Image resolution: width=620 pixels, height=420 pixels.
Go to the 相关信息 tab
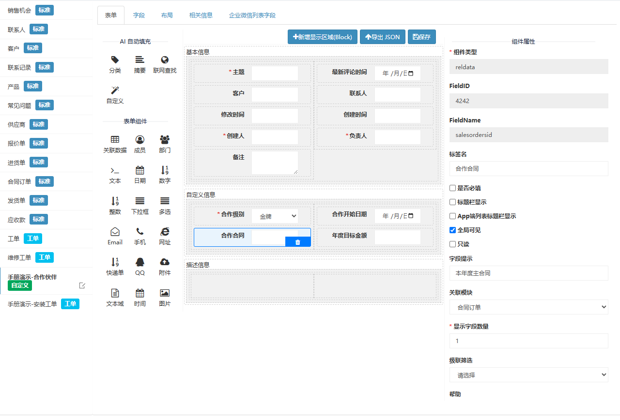tap(201, 15)
